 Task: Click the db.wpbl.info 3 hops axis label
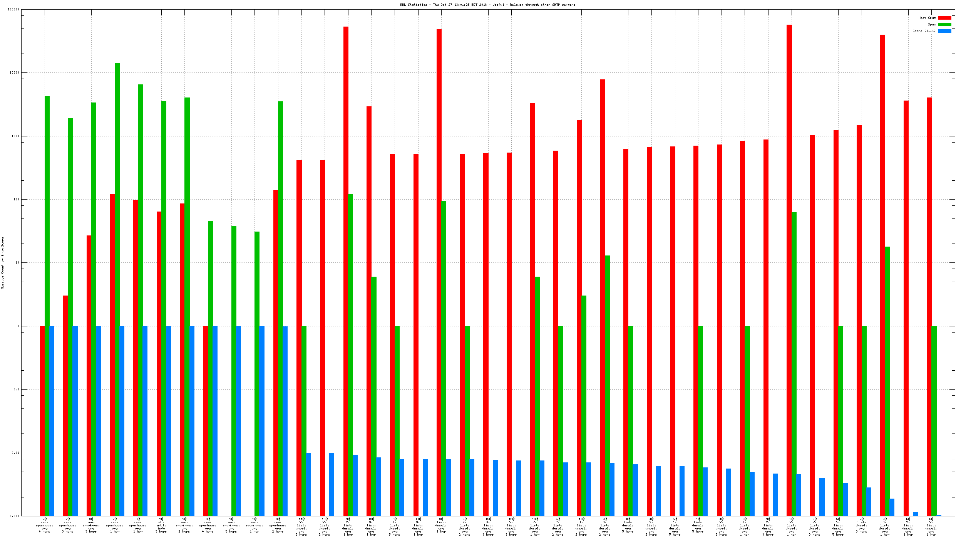coord(161,525)
